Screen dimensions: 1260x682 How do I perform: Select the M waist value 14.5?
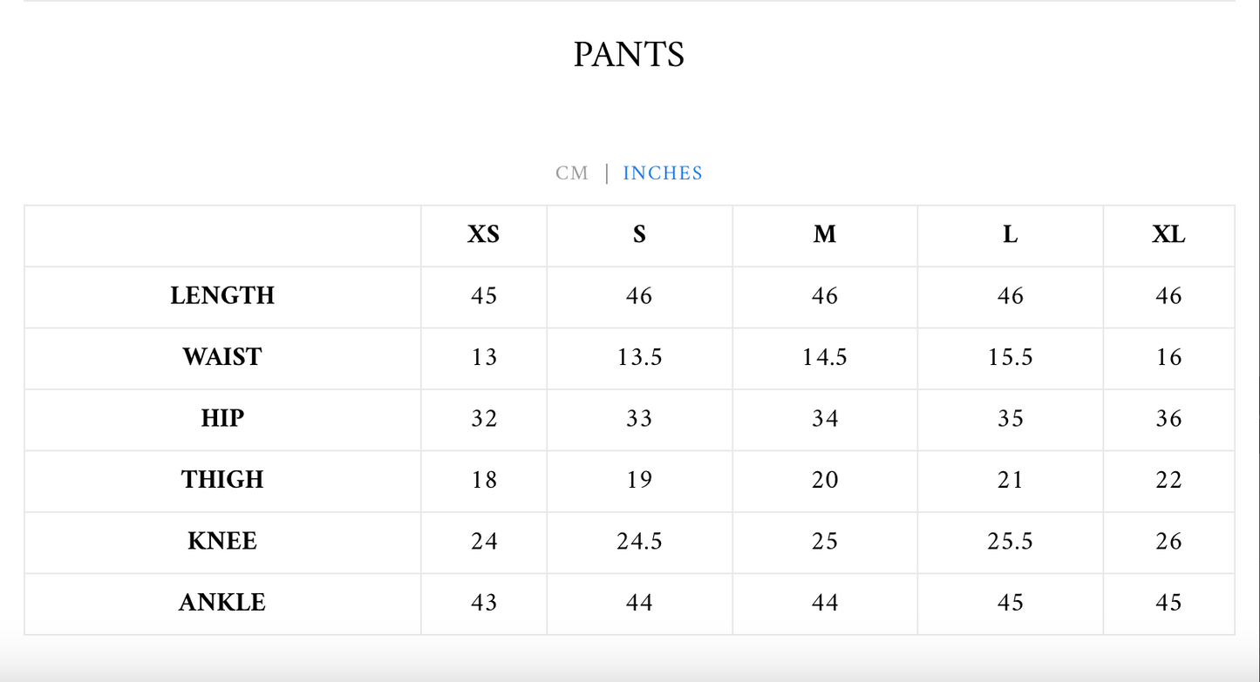(x=825, y=357)
